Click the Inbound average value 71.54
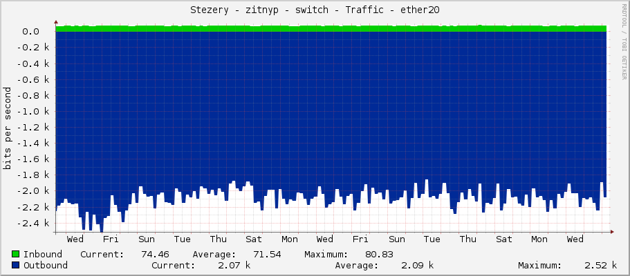The width and height of the screenshot is (630, 276). point(267,255)
